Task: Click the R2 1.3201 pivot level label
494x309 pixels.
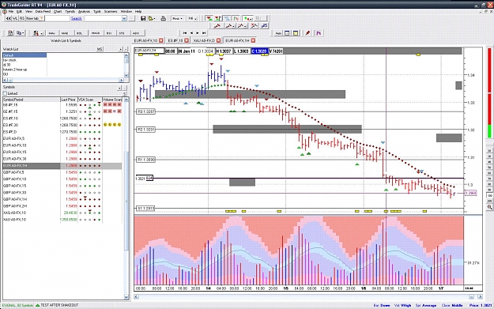Action: (x=146, y=130)
